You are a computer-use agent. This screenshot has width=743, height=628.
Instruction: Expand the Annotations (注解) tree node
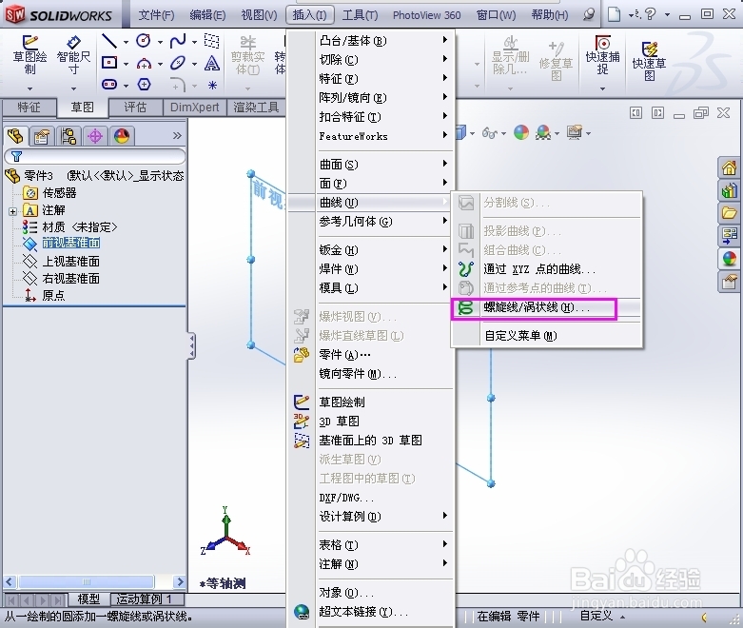pyautogui.click(x=12, y=211)
